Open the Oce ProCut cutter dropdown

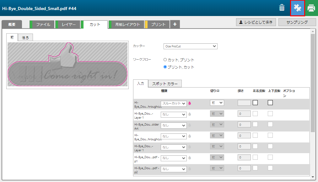191,46
